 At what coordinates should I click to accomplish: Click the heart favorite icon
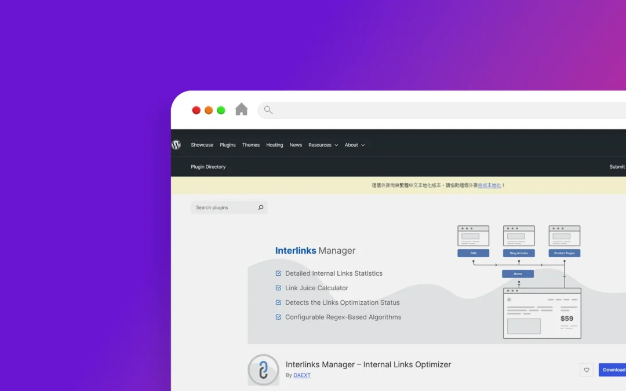click(x=587, y=370)
